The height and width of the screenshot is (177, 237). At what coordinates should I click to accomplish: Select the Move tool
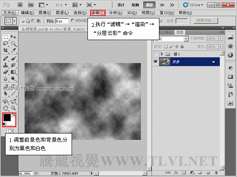tap(13, 37)
